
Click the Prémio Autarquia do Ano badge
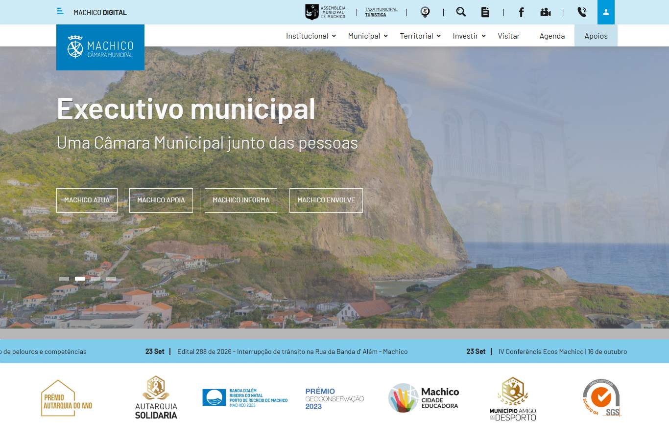point(67,398)
